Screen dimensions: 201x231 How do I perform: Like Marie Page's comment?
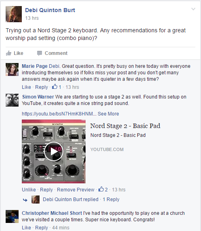(26, 87)
